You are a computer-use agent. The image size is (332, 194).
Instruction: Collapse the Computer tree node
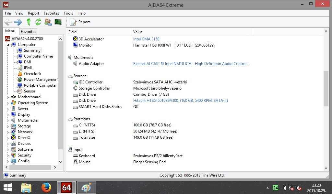(8, 45)
